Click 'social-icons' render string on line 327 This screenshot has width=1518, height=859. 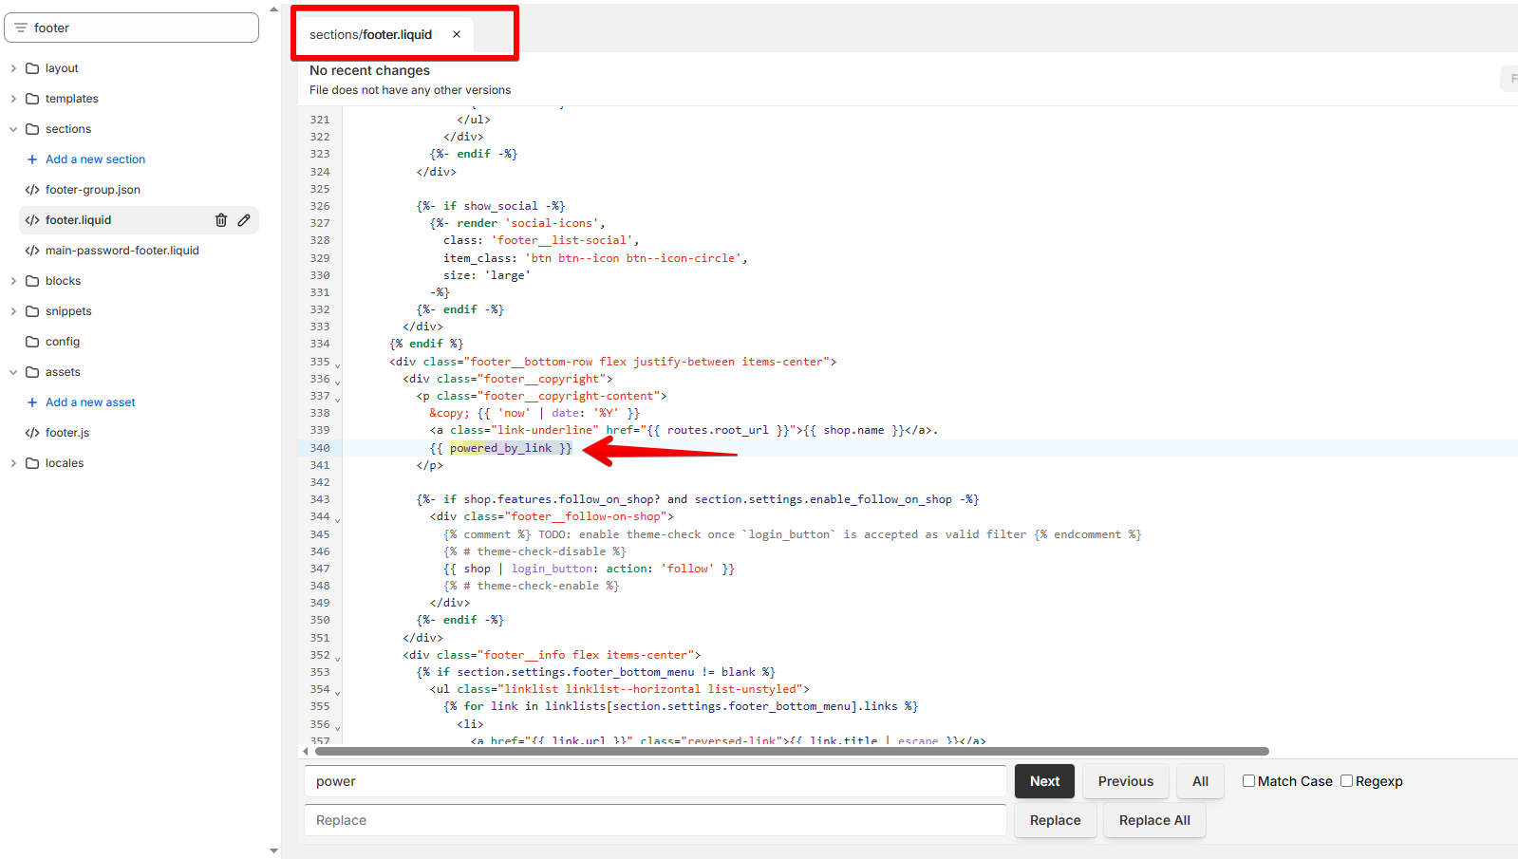pyautogui.click(x=552, y=223)
